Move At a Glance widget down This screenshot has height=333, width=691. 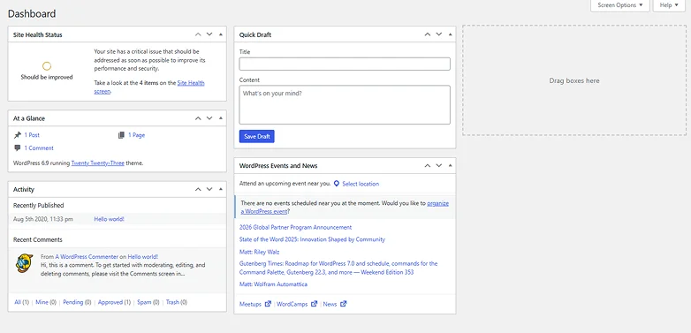tap(209, 118)
